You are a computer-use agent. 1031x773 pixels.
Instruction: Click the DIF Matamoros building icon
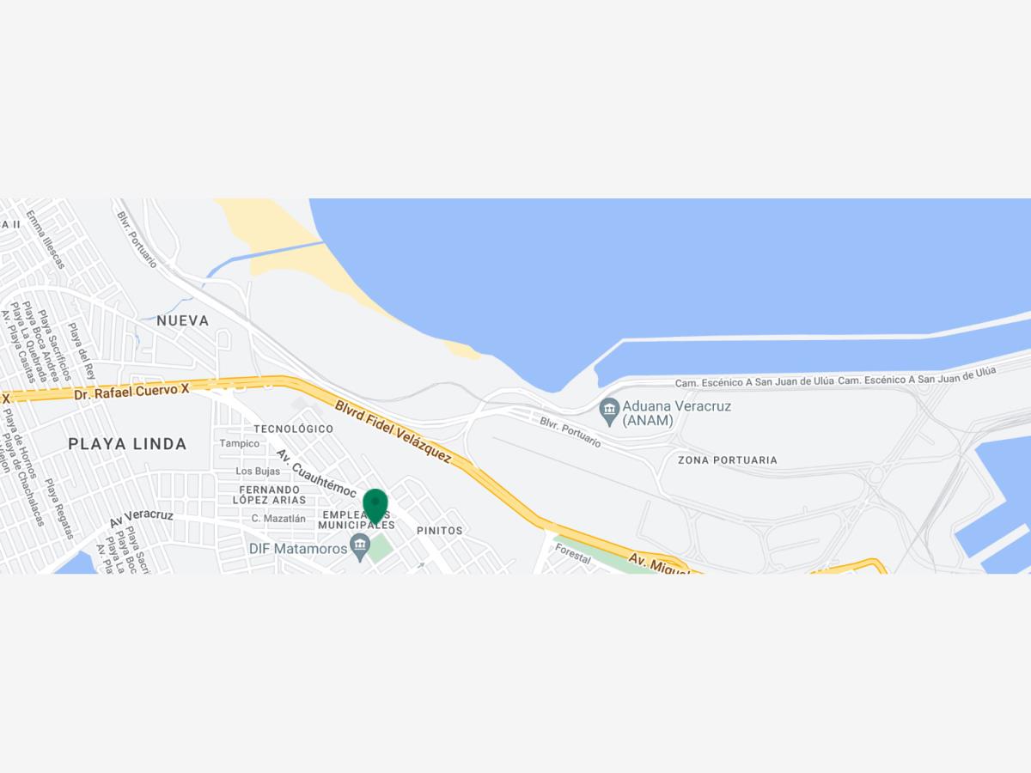360,545
